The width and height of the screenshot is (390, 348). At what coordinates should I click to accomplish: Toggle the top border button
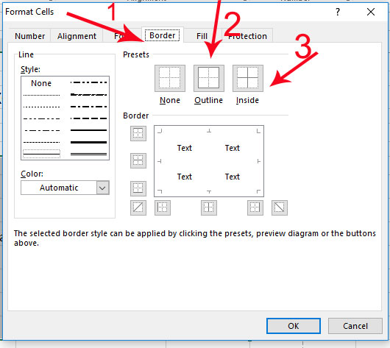click(x=138, y=133)
